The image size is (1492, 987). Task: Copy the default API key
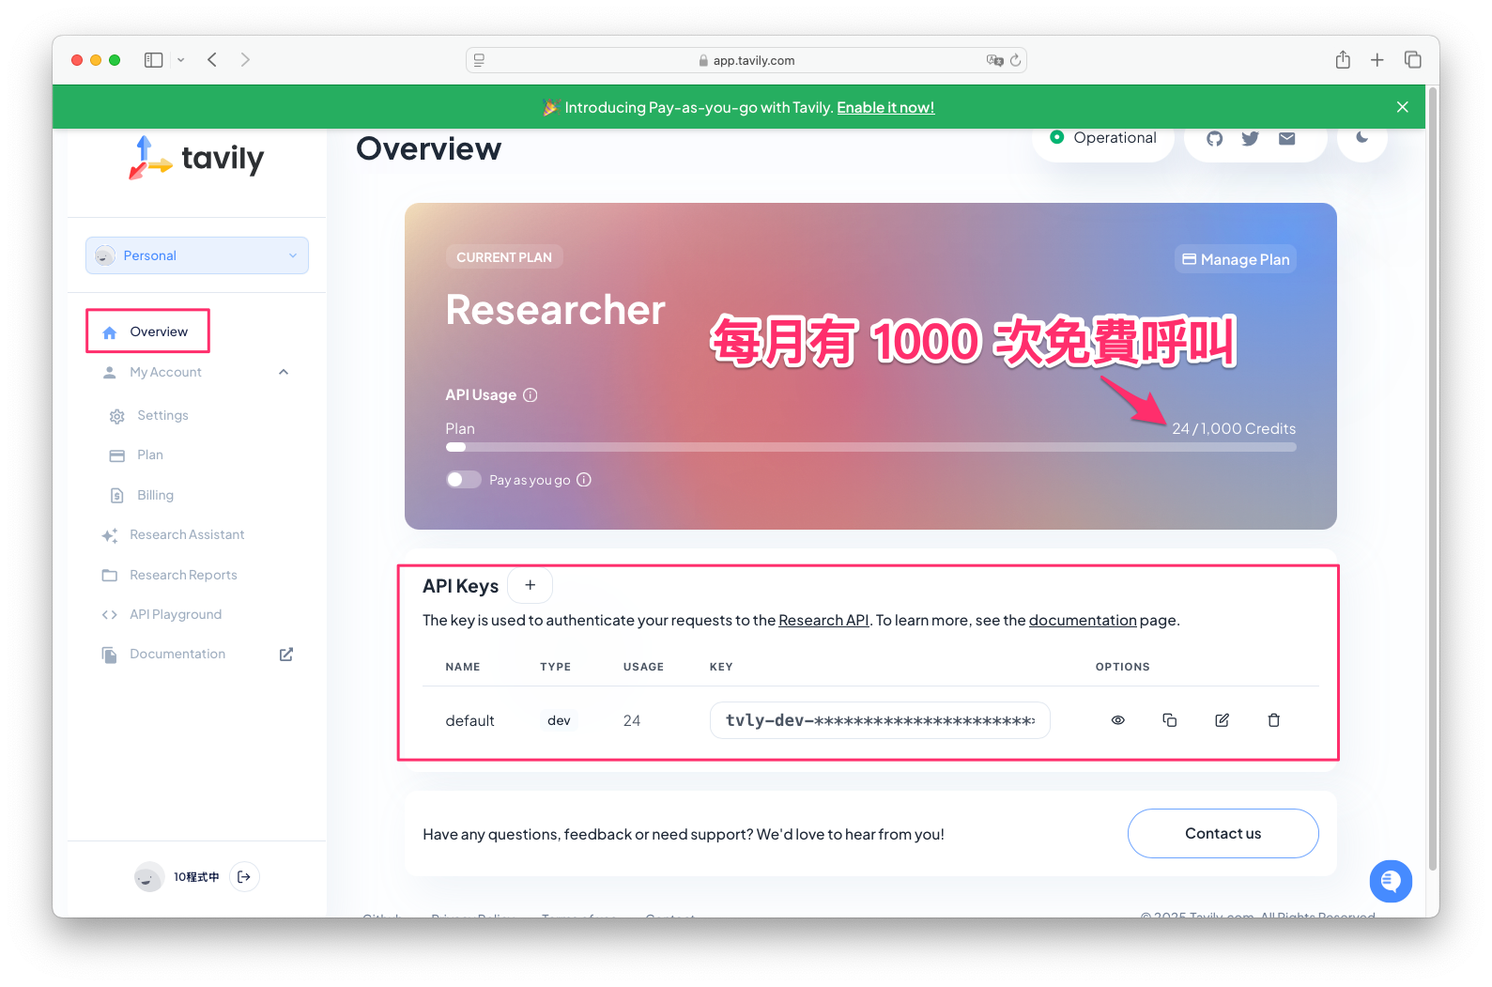tap(1169, 720)
